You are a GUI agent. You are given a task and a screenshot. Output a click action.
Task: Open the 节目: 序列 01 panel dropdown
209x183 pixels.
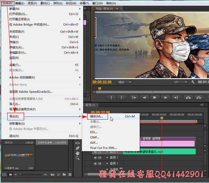tap(117, 9)
